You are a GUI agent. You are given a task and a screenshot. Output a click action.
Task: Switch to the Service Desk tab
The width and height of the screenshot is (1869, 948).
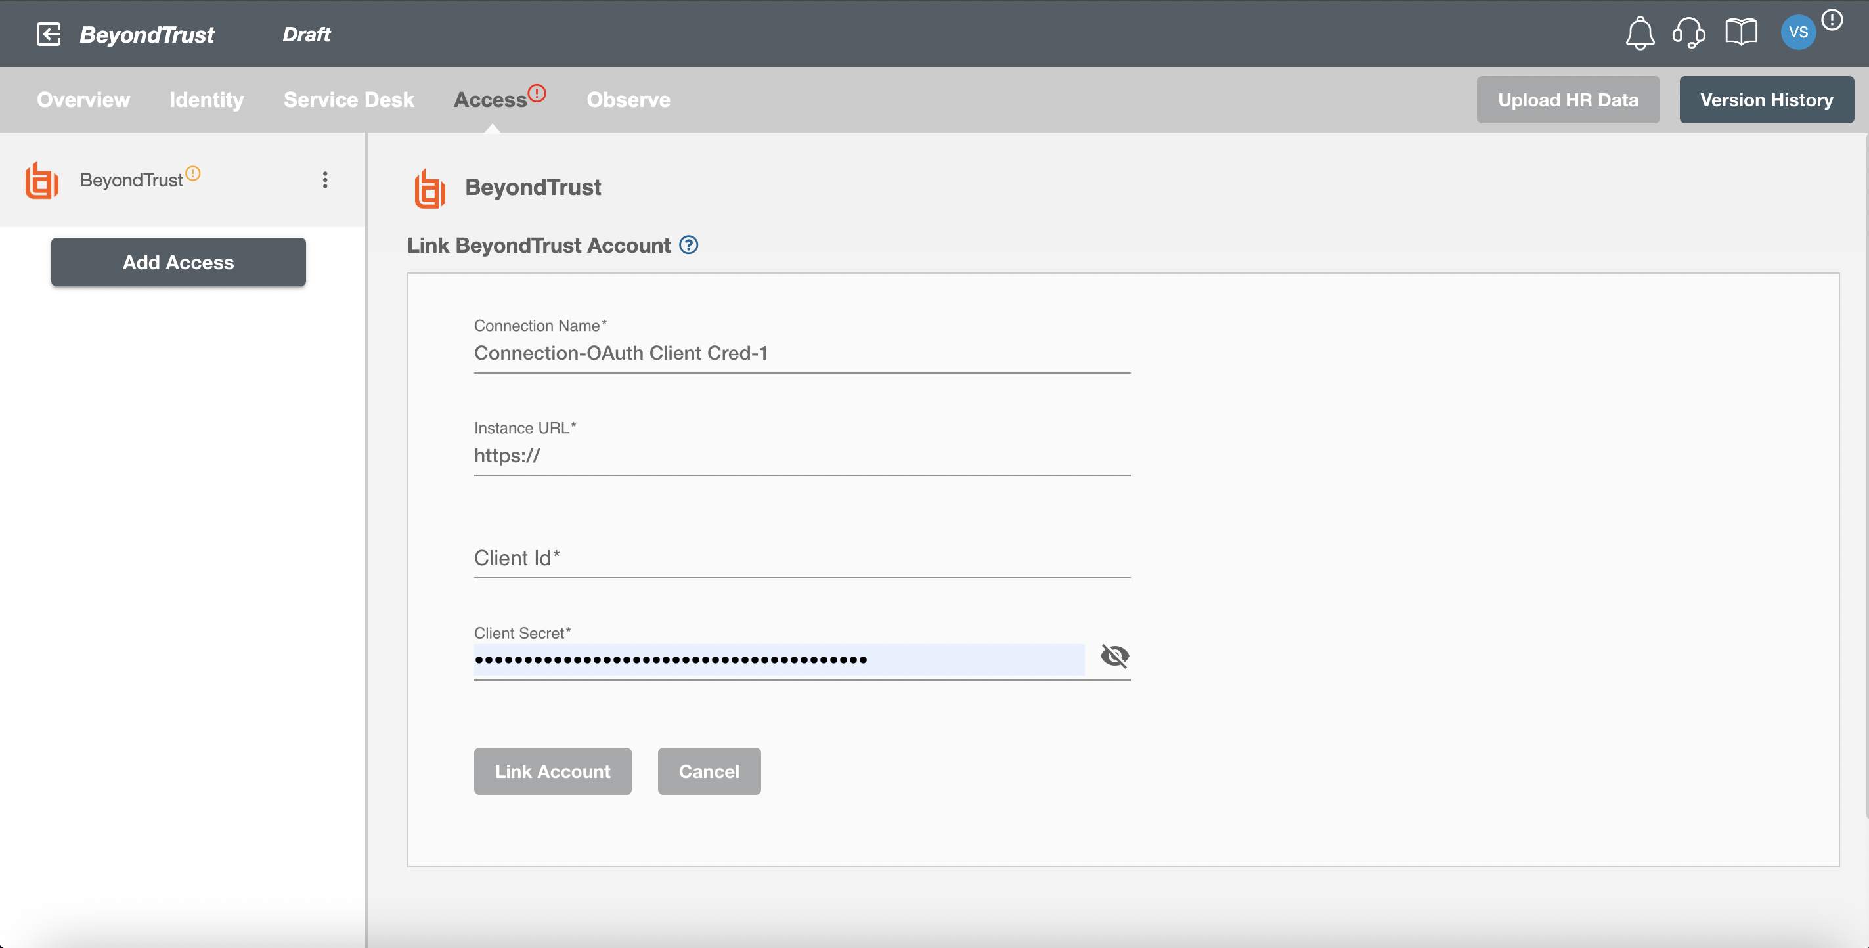point(348,99)
